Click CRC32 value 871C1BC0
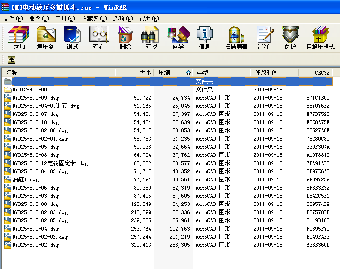340x269 pixels. 318,98
